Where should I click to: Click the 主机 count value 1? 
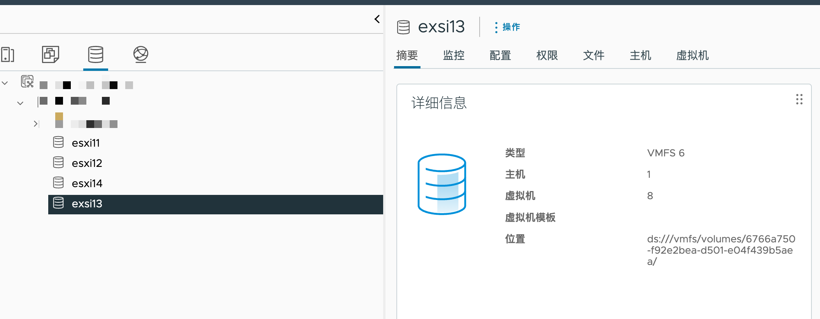click(649, 174)
